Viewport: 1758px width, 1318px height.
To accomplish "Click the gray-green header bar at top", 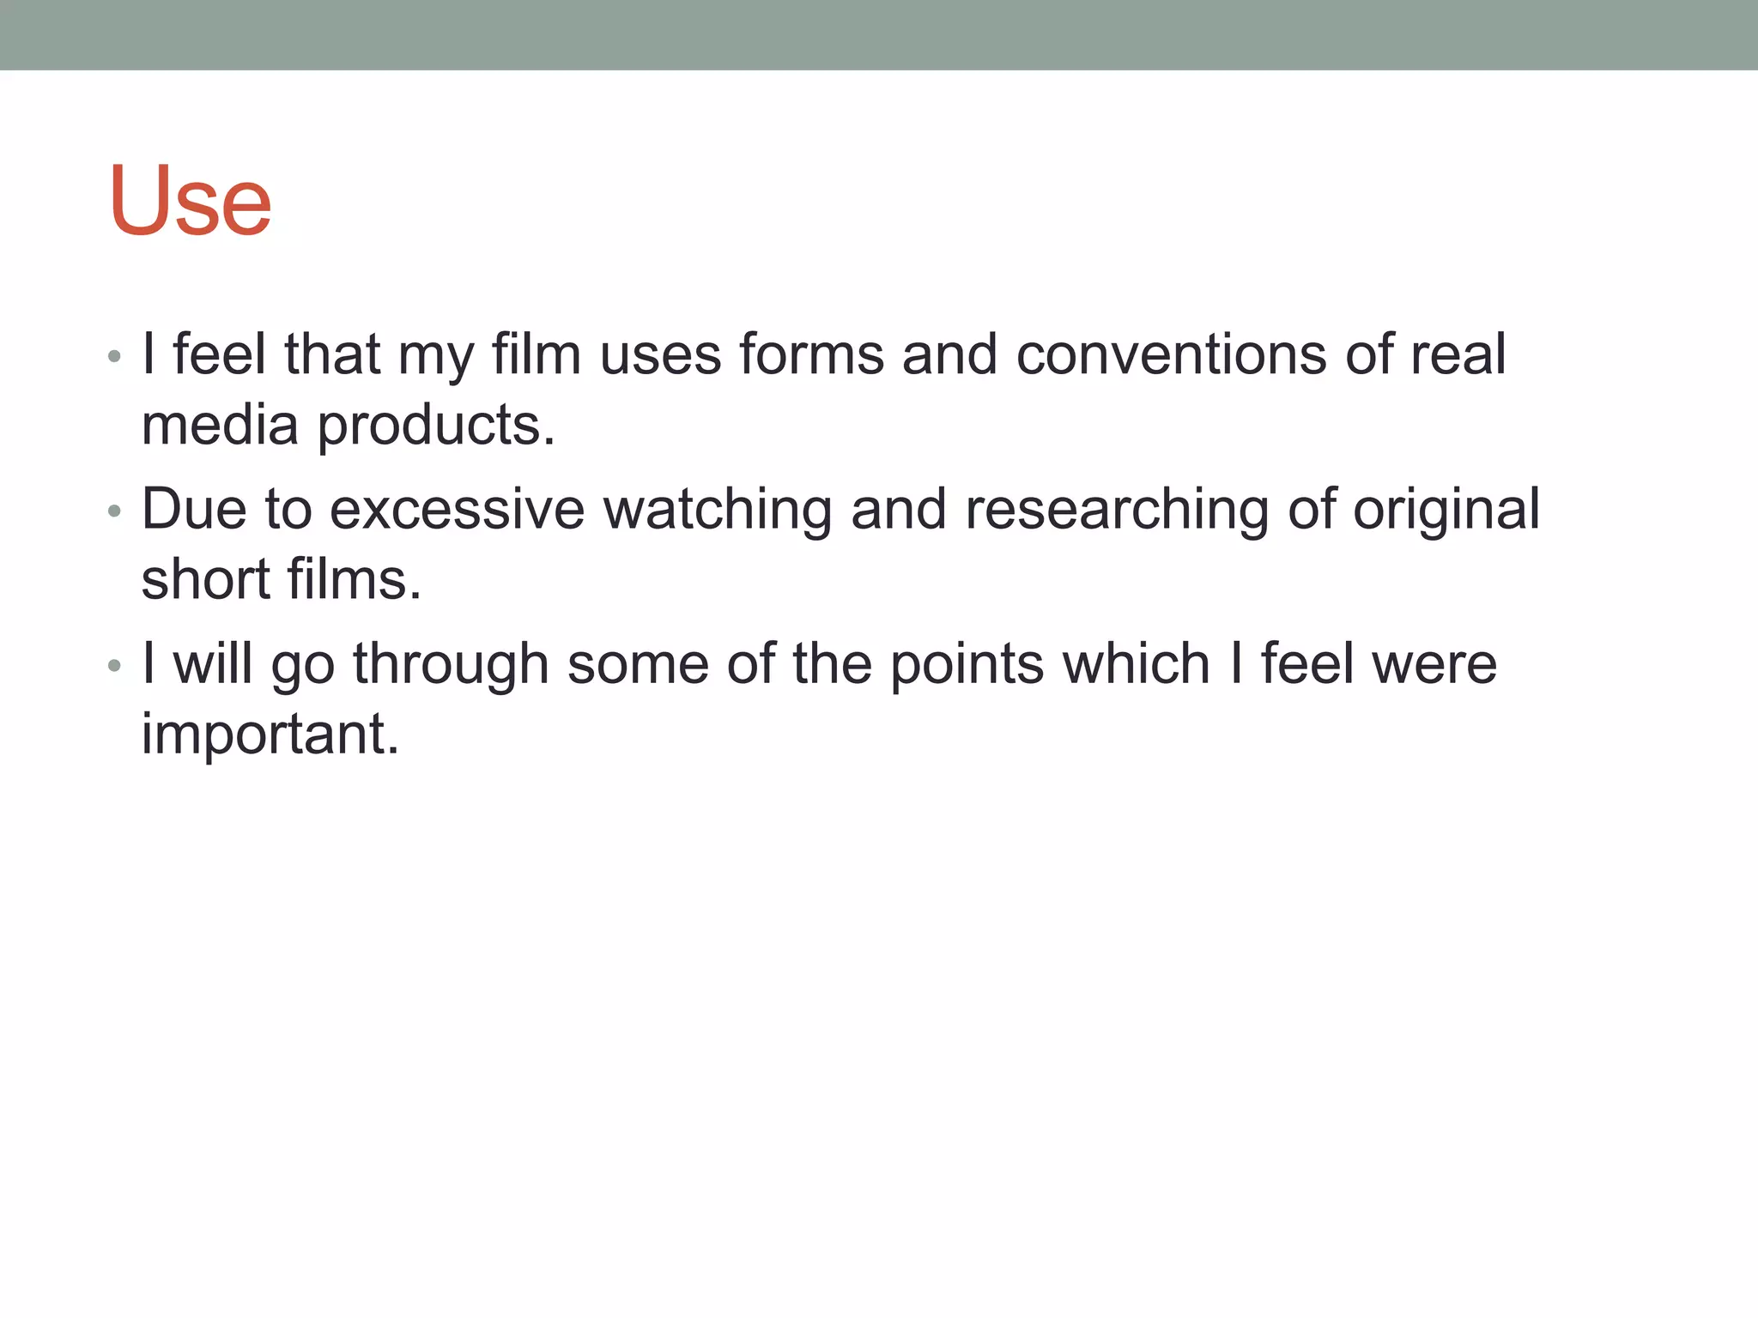I will (879, 34).
